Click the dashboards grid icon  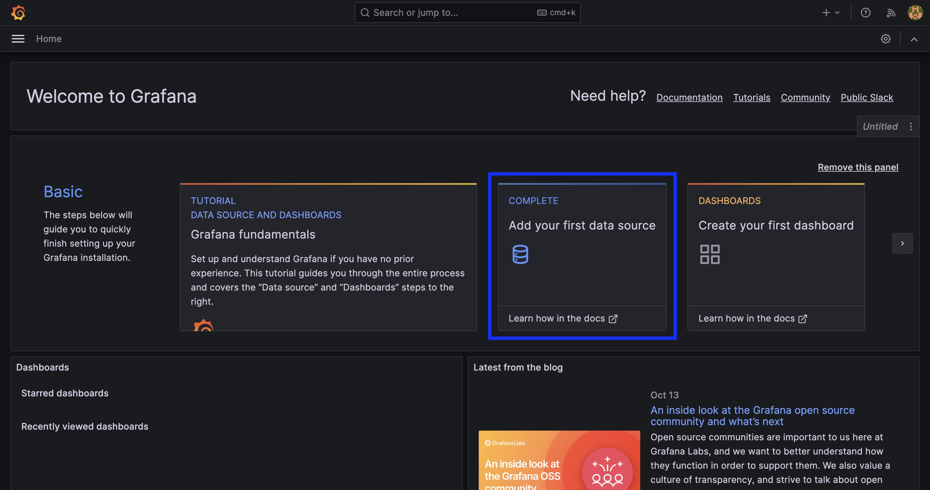710,254
